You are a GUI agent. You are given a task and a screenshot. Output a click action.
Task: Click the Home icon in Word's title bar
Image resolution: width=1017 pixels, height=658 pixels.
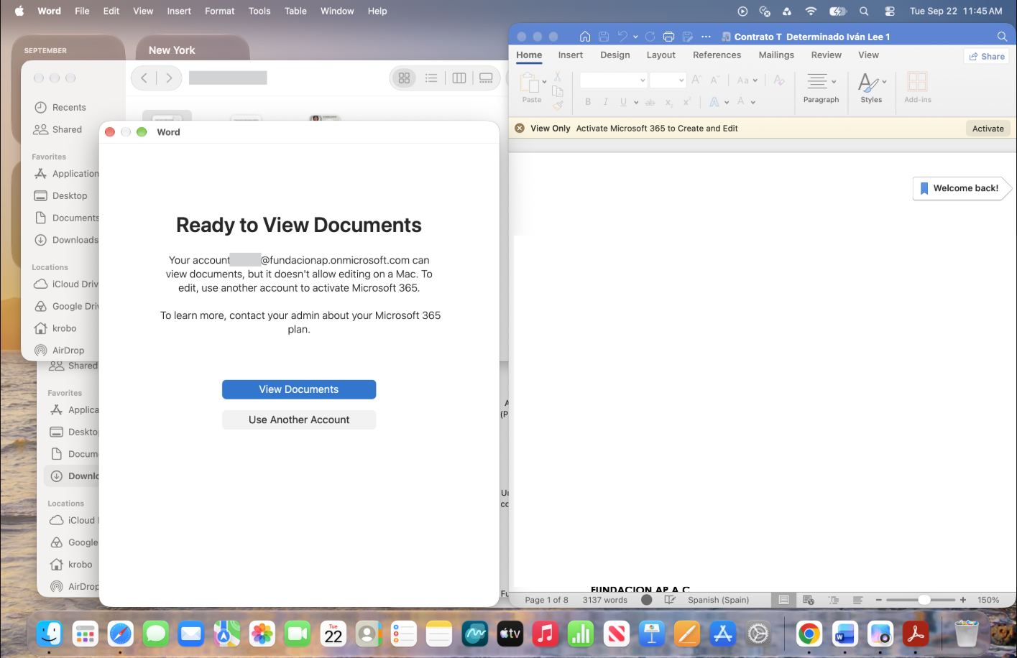tap(585, 37)
